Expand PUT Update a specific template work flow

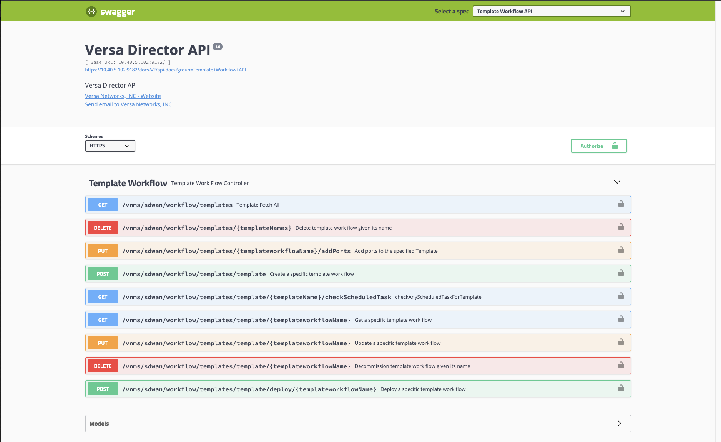[358, 343]
